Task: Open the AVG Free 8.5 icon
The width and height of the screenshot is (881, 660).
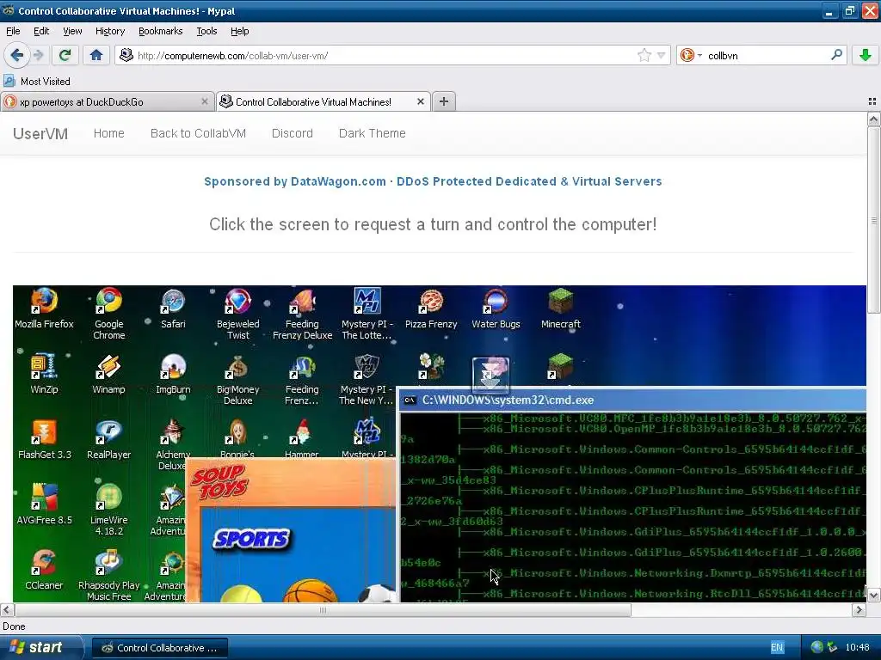Action: pos(45,505)
